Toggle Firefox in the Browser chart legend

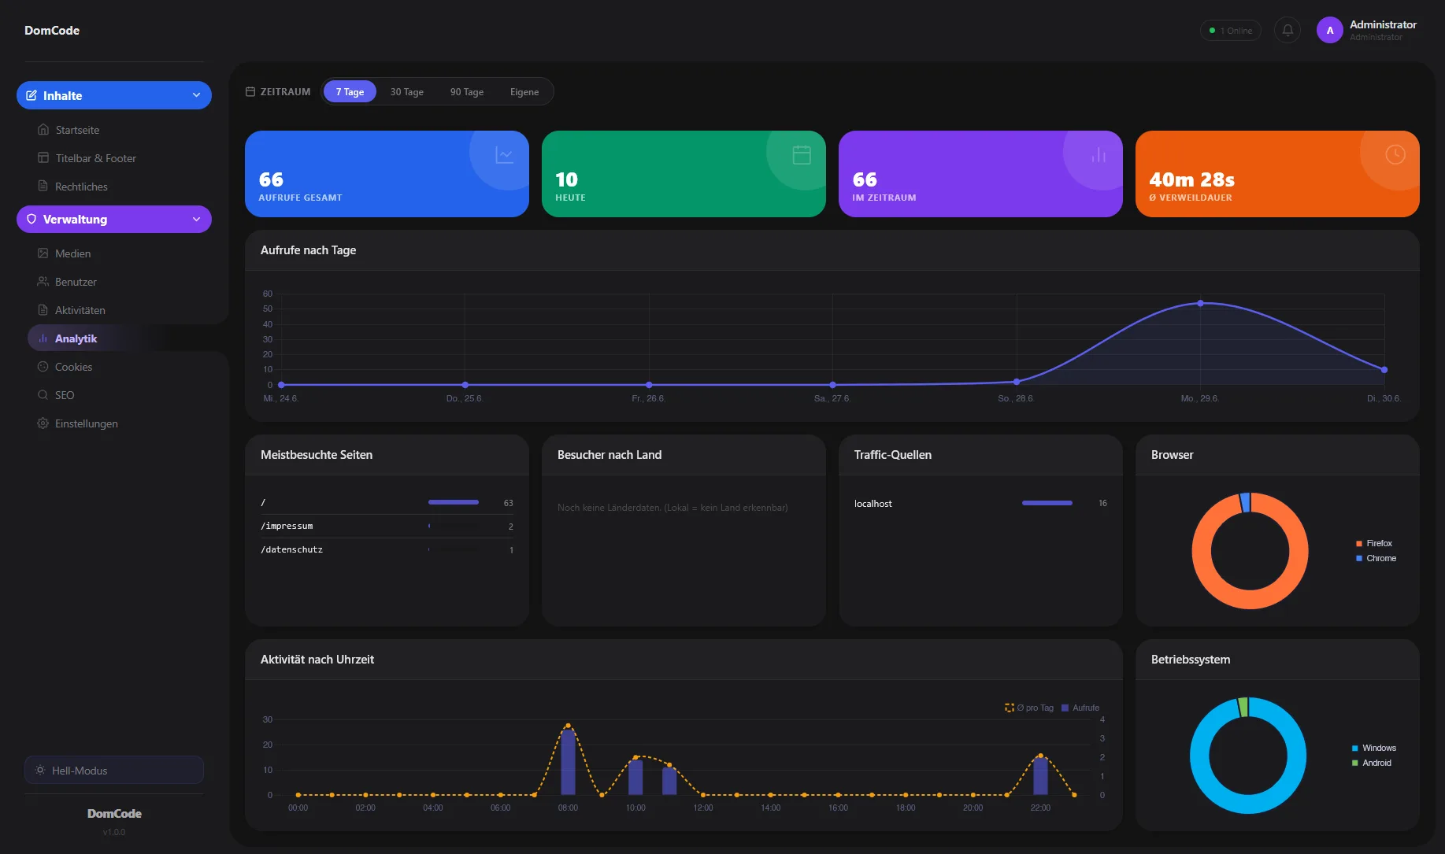(1374, 543)
